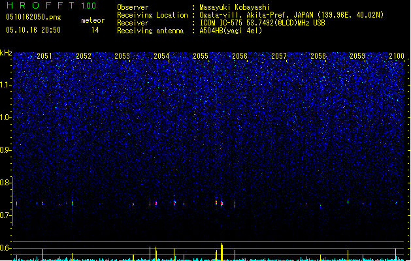
Task: Click the 2051 time marker
Action: [44, 56]
